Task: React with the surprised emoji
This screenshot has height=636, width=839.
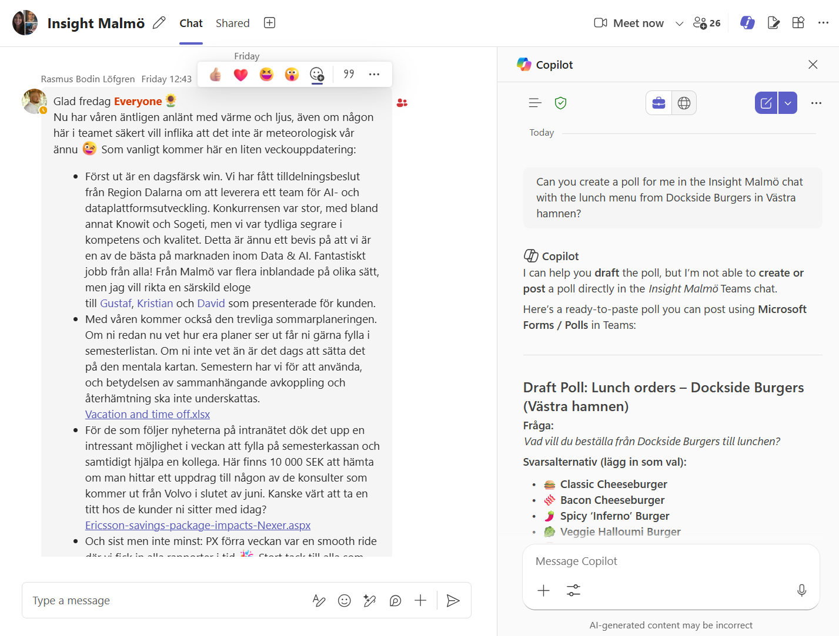Action: click(292, 75)
